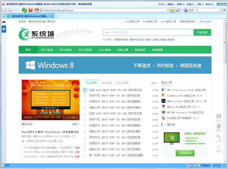
Task: Switch to the Win10系统 list tab
Action: click(122, 83)
